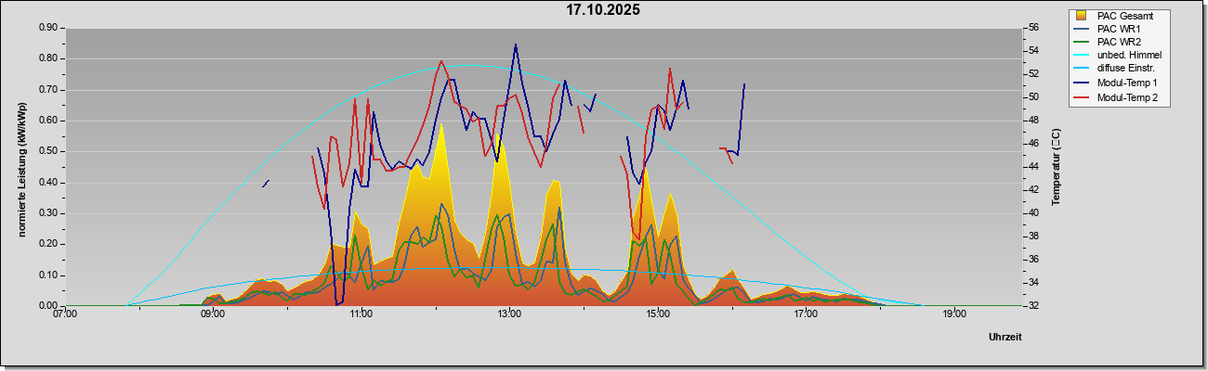The image size is (1208, 371).
Task: Click the 'Uhrzeit' axis label
Action: (x=1005, y=338)
